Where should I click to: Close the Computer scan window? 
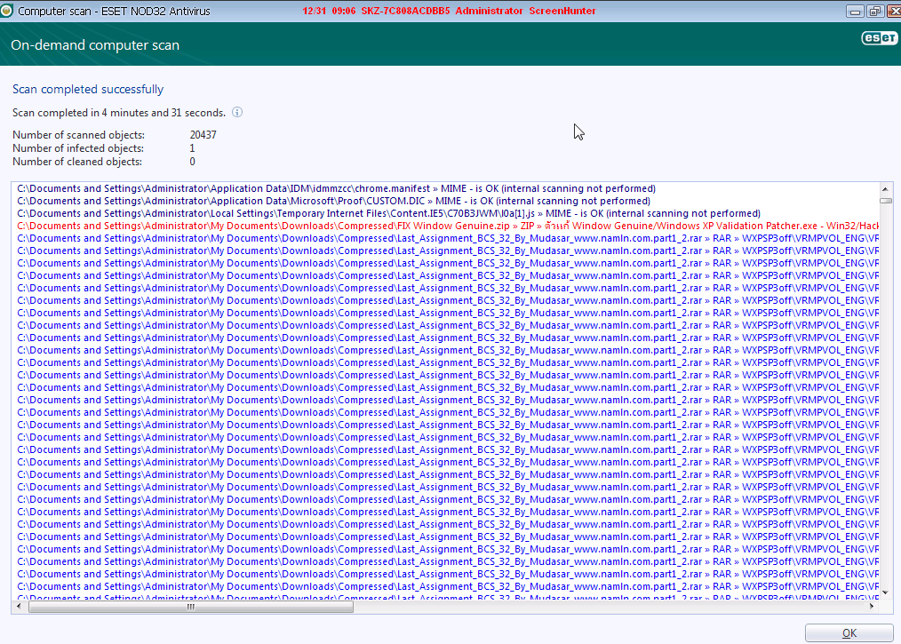(894, 12)
